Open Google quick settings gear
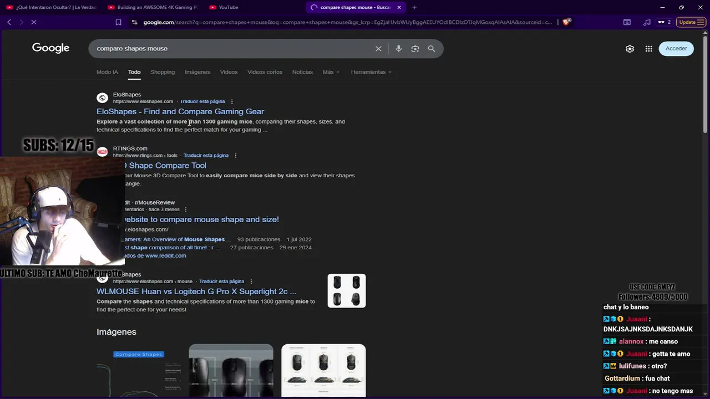The width and height of the screenshot is (710, 399). point(630,49)
